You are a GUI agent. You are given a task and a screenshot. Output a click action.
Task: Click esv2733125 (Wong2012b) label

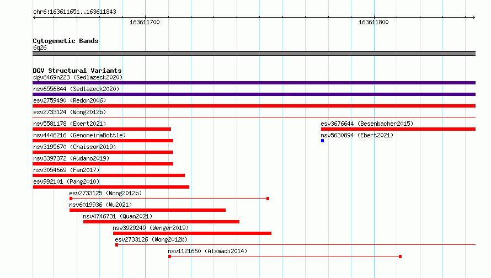[x=105, y=193]
